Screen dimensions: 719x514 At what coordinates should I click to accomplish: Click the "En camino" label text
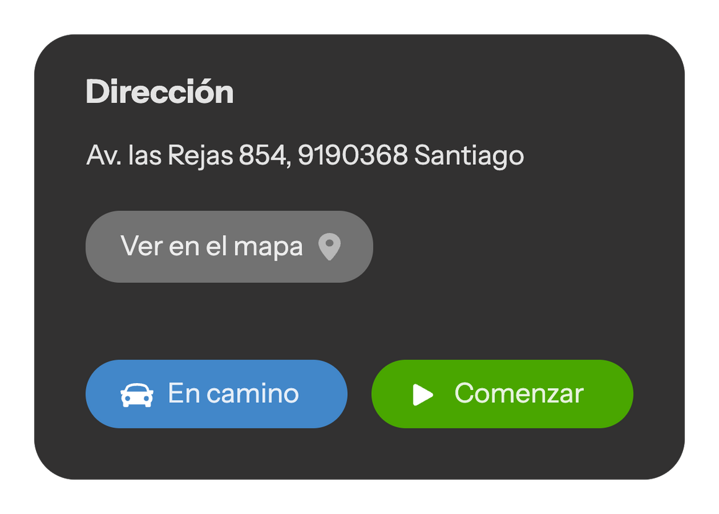coord(234,394)
